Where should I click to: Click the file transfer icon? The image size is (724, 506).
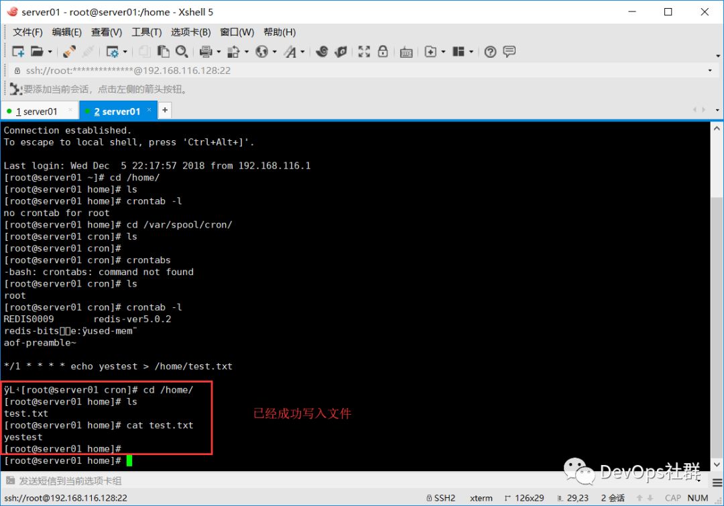[234, 52]
